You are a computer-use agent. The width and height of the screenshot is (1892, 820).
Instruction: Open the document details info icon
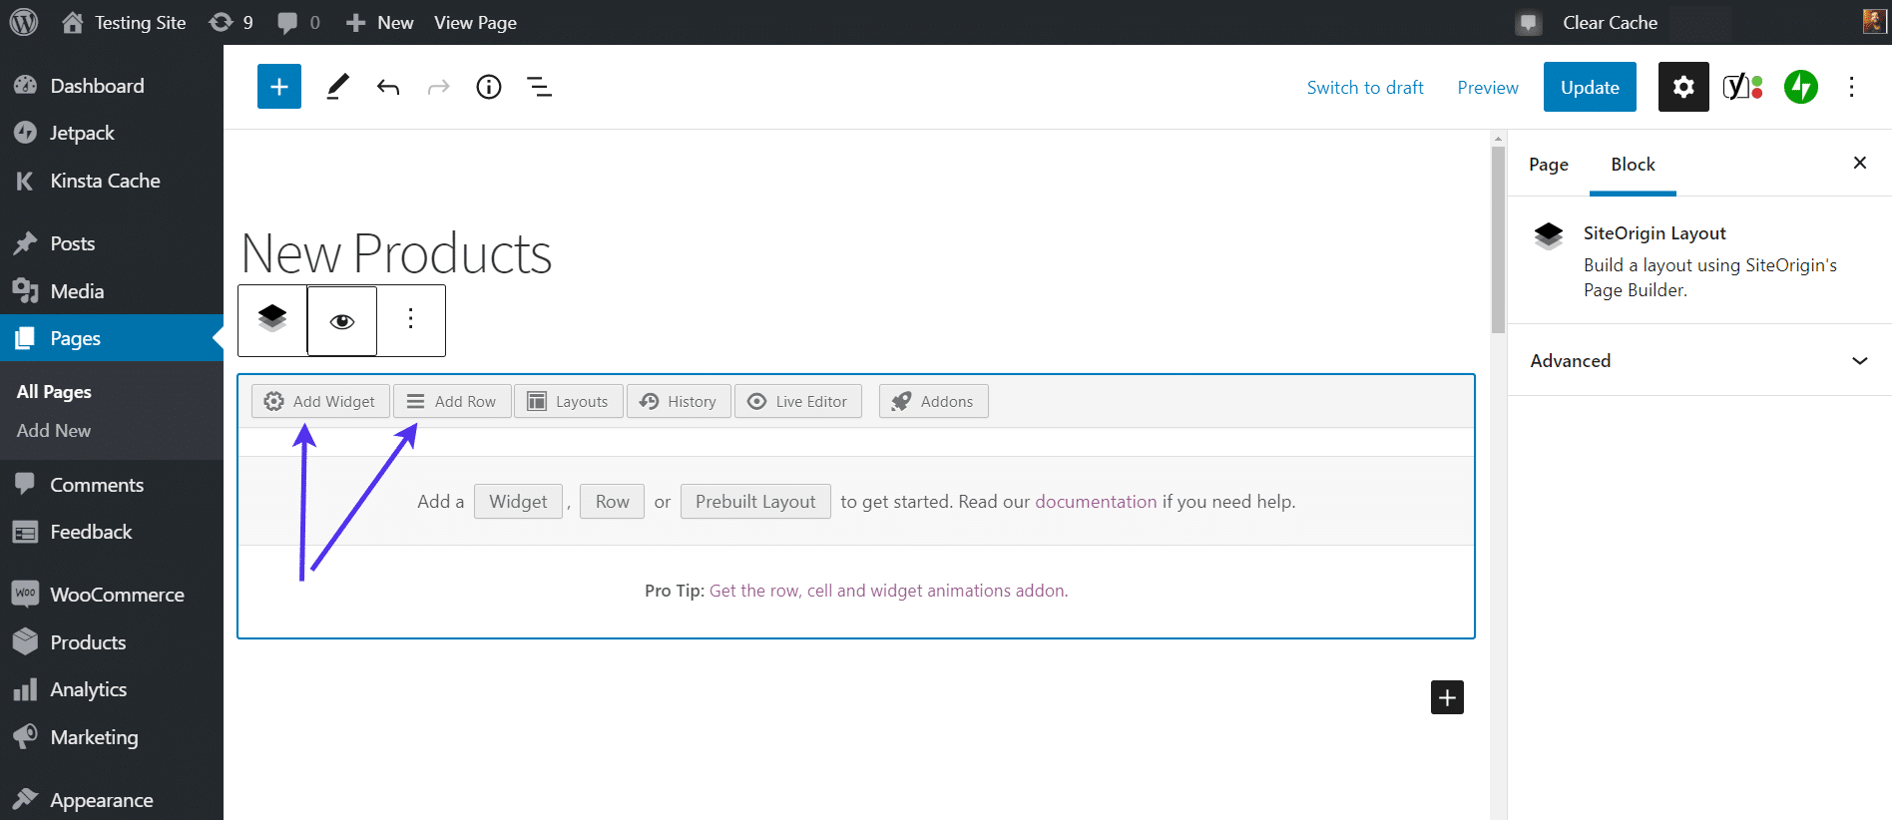tap(489, 87)
